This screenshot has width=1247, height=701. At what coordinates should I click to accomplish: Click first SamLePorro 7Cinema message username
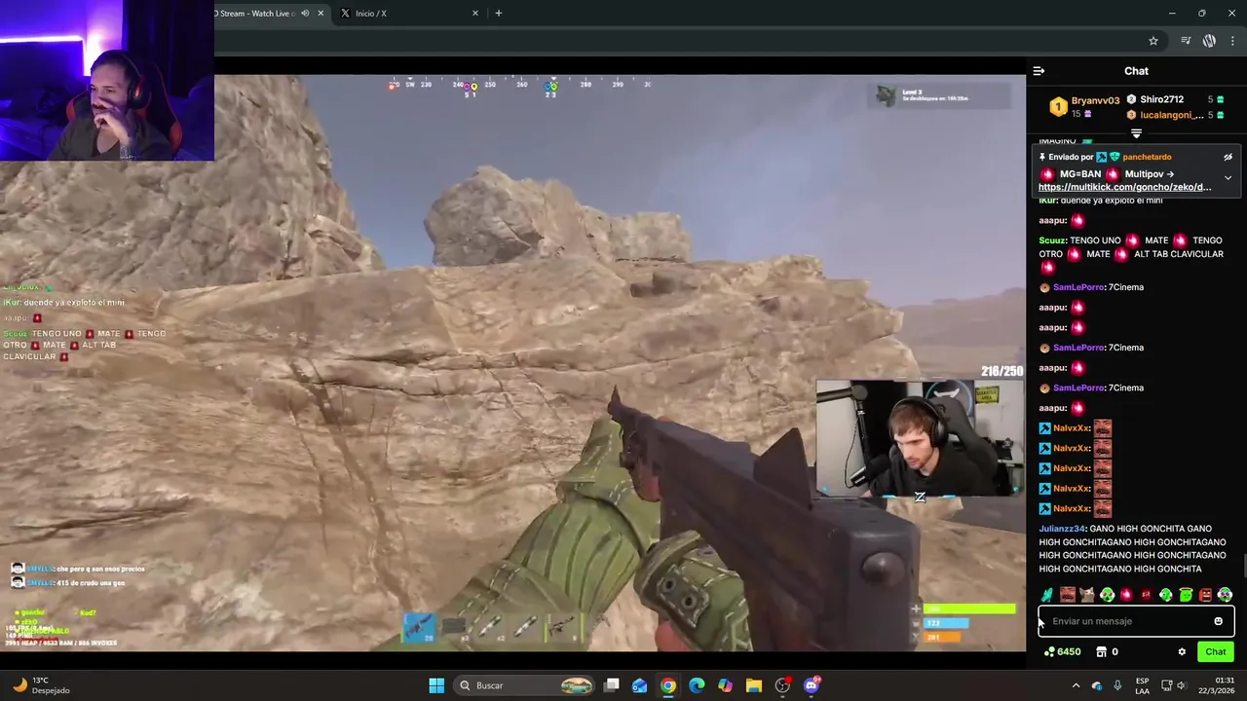coord(1078,287)
